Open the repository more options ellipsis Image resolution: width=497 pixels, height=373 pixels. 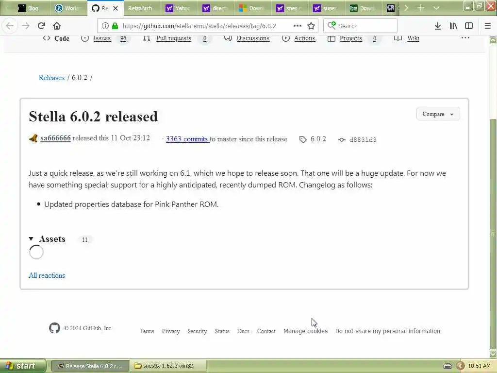click(x=465, y=38)
